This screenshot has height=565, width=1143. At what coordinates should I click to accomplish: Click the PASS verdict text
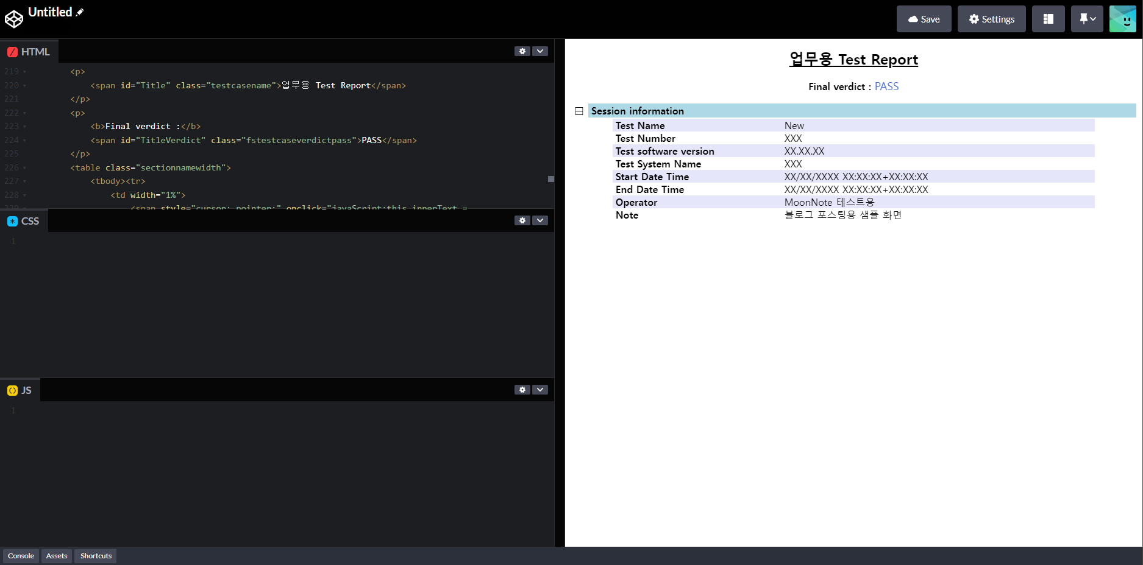[886, 86]
